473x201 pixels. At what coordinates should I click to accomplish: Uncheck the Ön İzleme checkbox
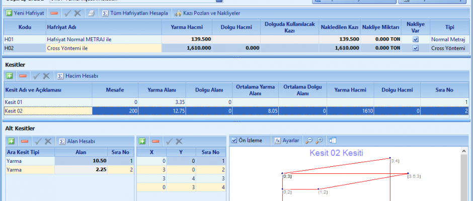234,141
